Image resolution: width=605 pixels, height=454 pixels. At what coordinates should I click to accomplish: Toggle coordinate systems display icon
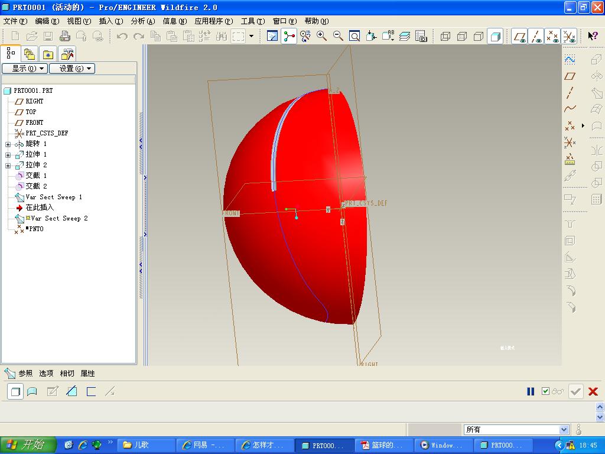570,36
